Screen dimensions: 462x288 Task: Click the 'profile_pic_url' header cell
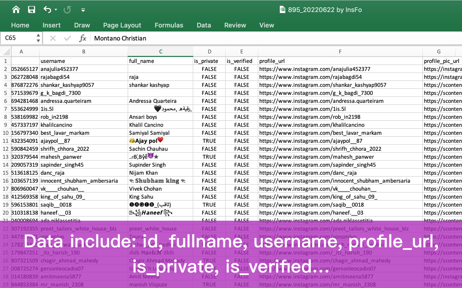point(442,61)
